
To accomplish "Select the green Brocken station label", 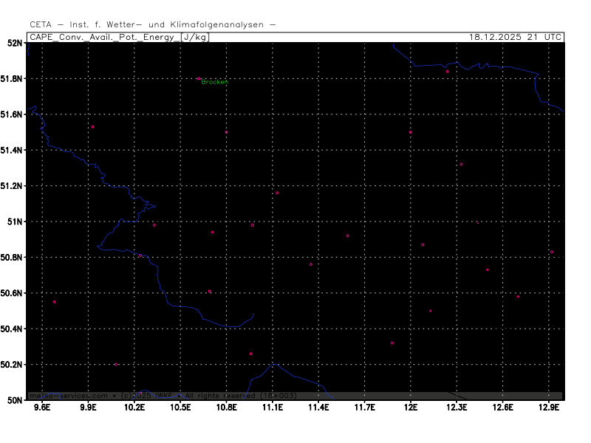I will pyautogui.click(x=214, y=82).
